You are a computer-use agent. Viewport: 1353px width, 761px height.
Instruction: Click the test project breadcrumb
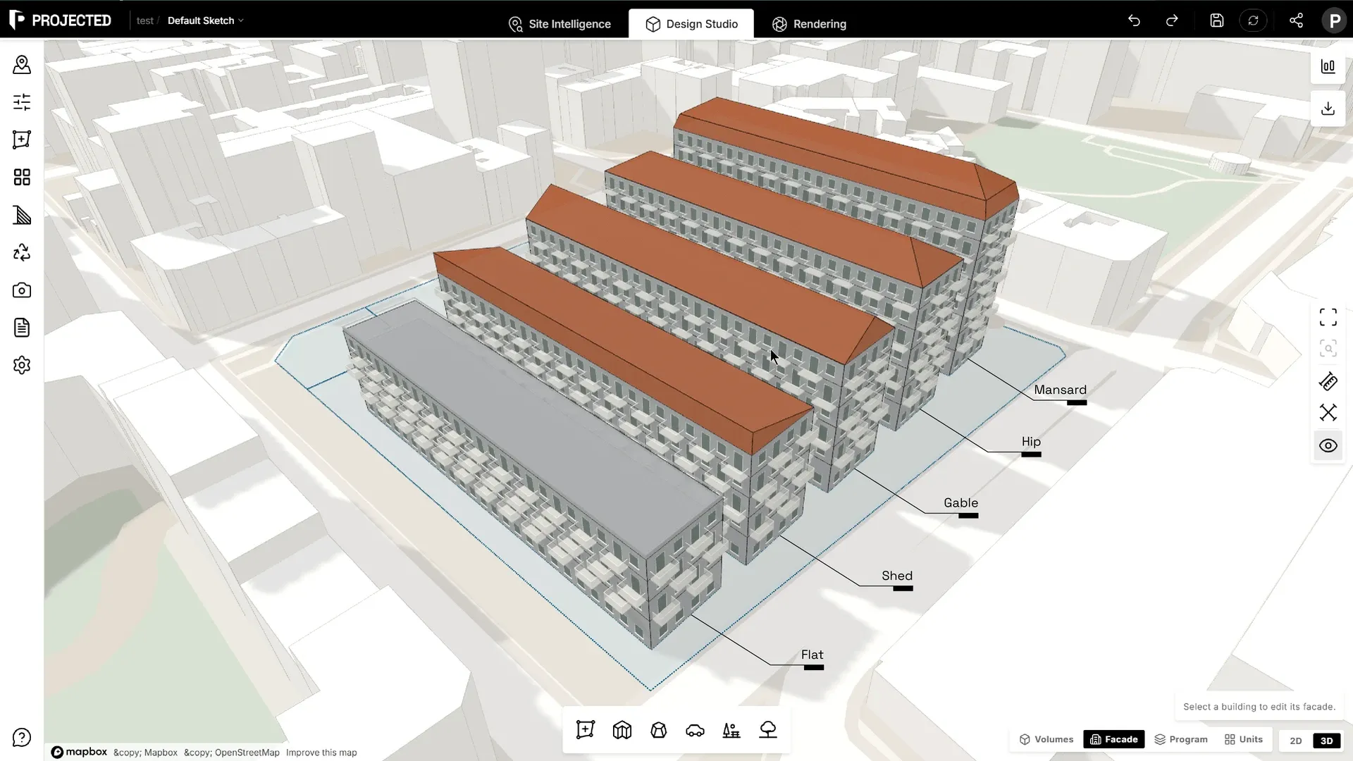point(144,20)
